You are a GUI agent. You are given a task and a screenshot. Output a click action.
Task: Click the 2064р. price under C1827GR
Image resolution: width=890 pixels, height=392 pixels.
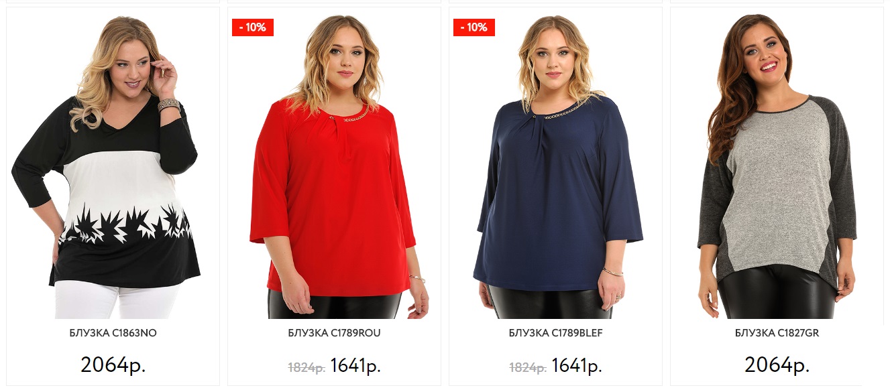777,365
